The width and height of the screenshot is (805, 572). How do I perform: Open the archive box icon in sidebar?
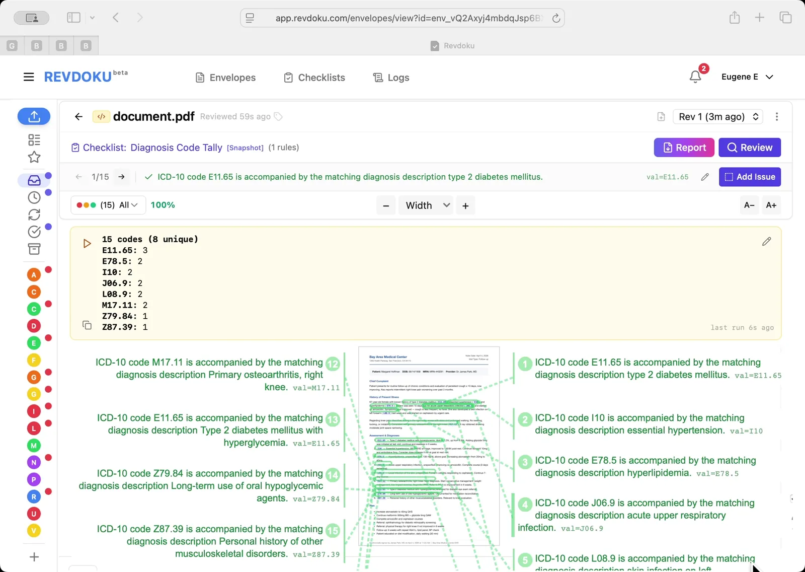click(34, 249)
